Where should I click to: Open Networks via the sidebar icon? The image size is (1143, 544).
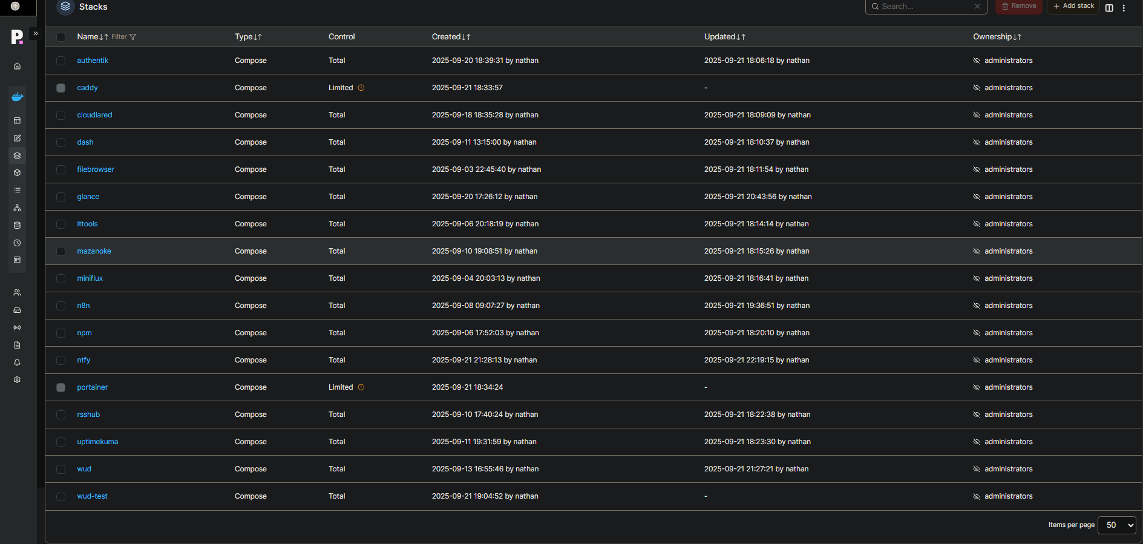17,208
